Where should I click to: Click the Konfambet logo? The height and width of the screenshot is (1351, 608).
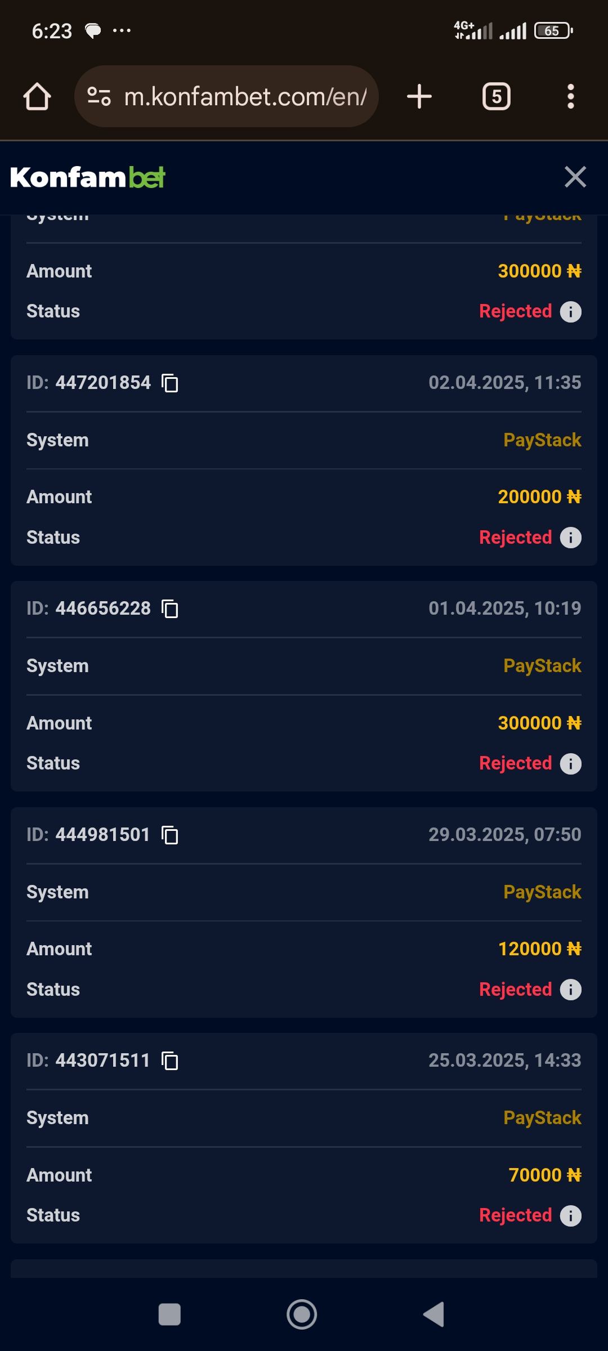(x=88, y=177)
